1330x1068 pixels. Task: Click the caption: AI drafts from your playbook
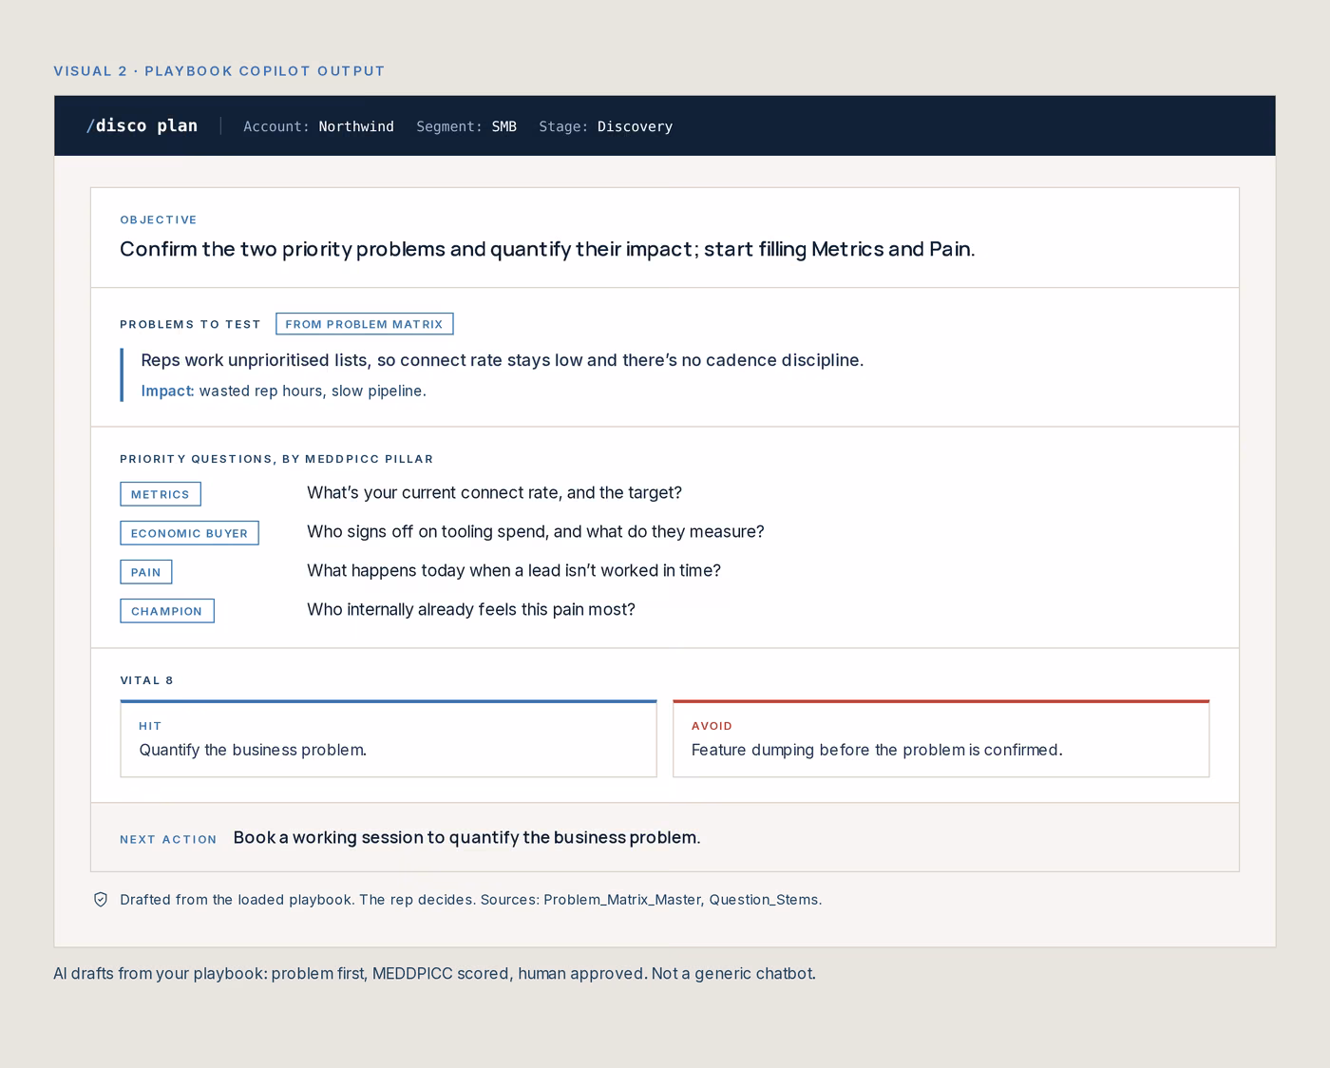pyautogui.click(x=434, y=973)
